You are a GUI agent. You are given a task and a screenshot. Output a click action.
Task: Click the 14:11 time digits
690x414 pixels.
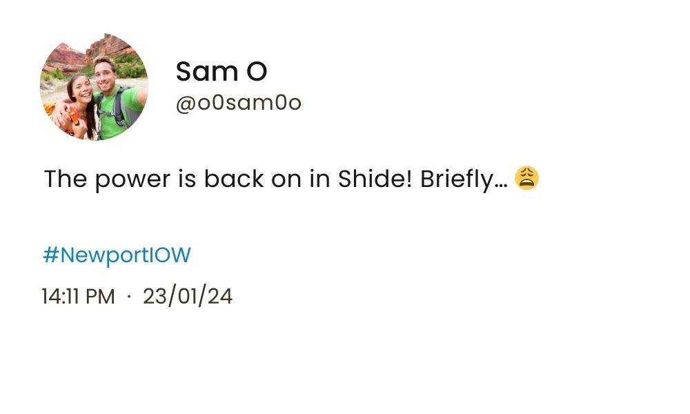coord(60,297)
